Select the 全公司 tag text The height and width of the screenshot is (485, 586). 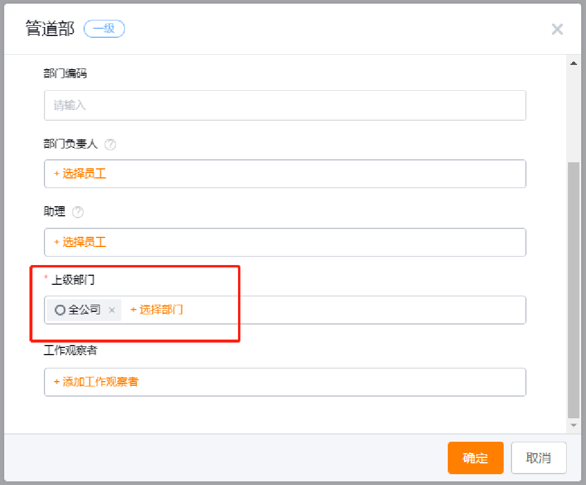pyautogui.click(x=84, y=310)
